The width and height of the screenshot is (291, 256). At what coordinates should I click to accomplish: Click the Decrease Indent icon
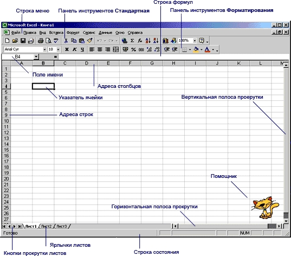(x=167, y=49)
